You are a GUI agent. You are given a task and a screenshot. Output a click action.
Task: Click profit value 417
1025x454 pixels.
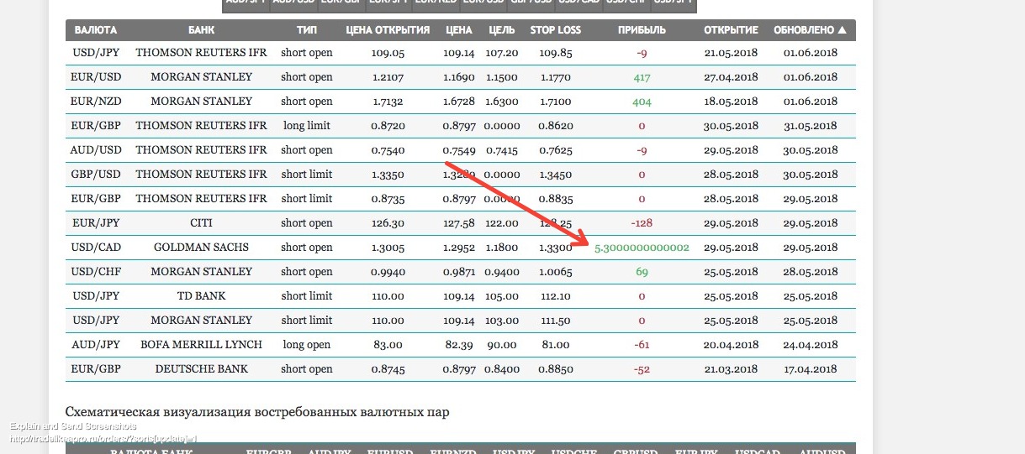(x=642, y=77)
